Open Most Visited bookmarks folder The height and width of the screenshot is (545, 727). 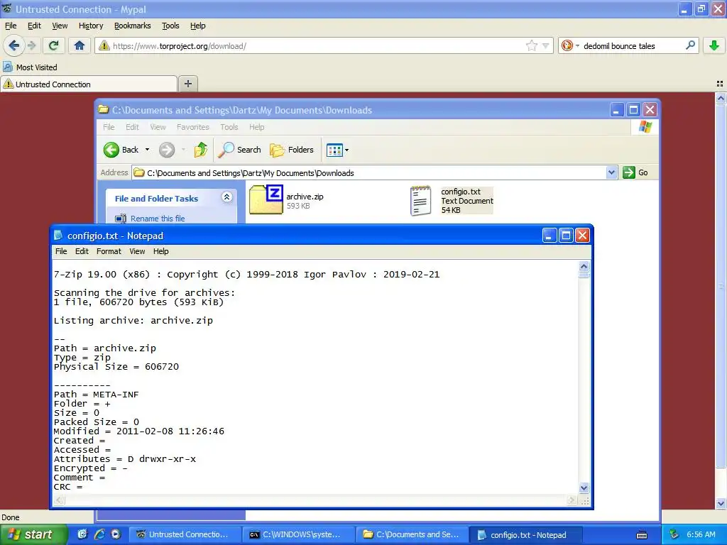click(x=30, y=67)
